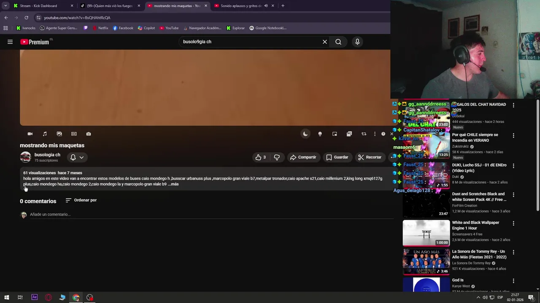Open the YouTube hamburger guide menu
This screenshot has width=540, height=303.
click(10, 42)
